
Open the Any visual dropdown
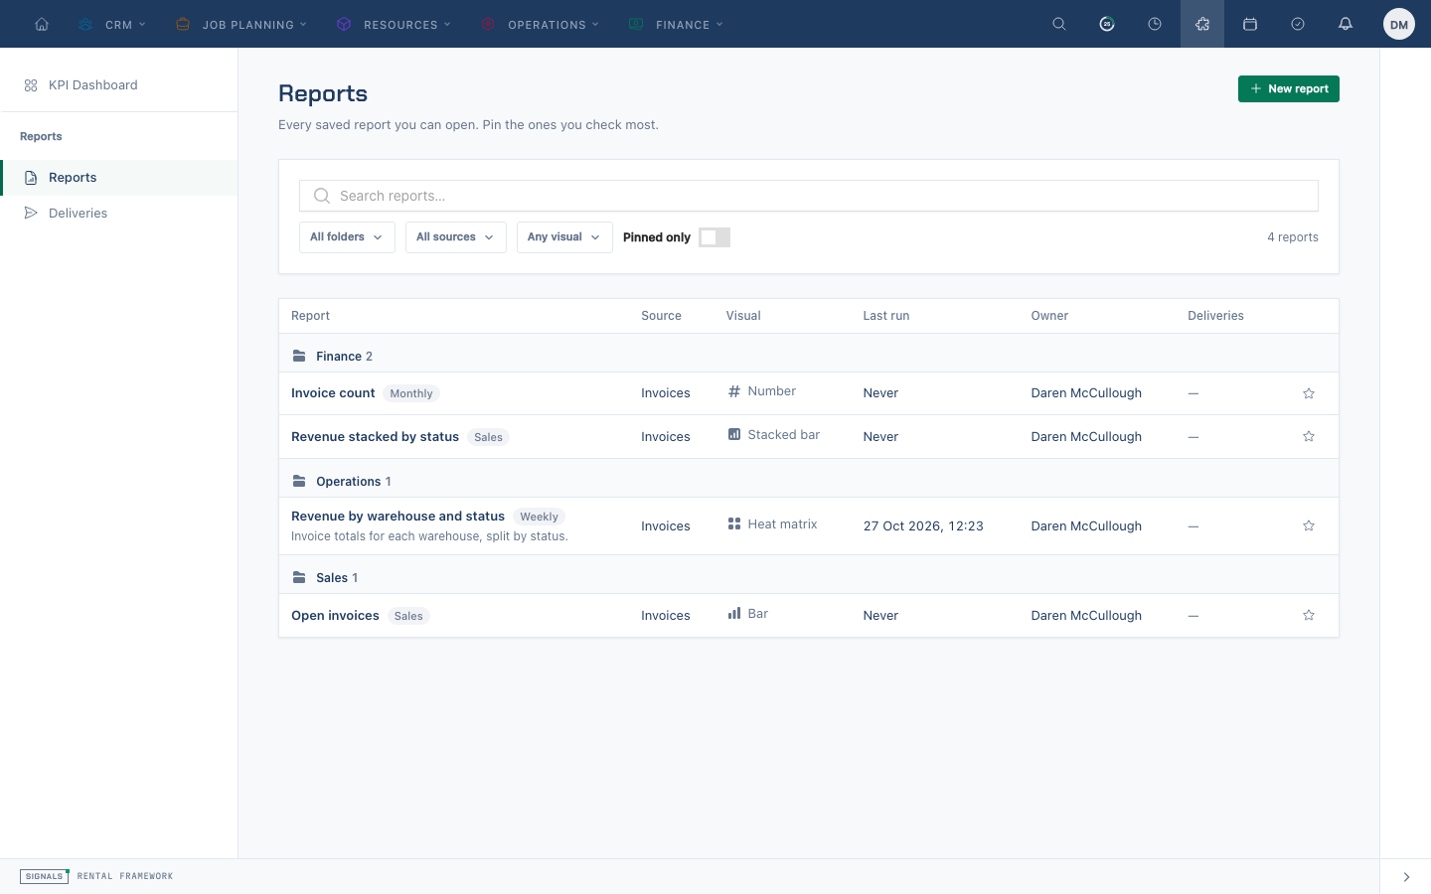point(564,237)
